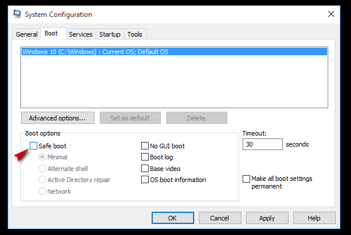Click the System Configuration title bar icon
The width and height of the screenshot is (351, 235).
(17, 14)
